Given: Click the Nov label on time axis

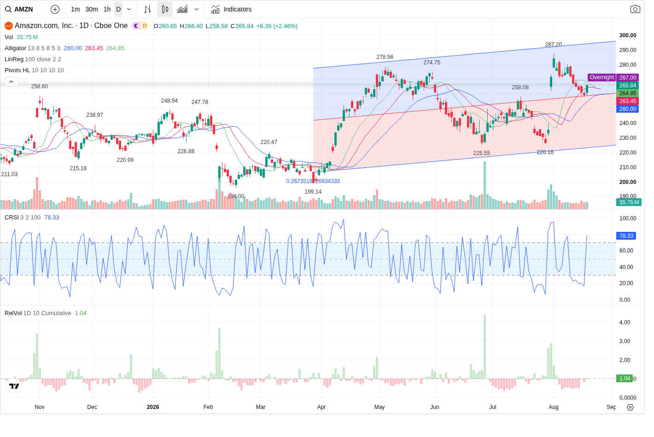Looking at the screenshot, I should pyautogui.click(x=40, y=407).
